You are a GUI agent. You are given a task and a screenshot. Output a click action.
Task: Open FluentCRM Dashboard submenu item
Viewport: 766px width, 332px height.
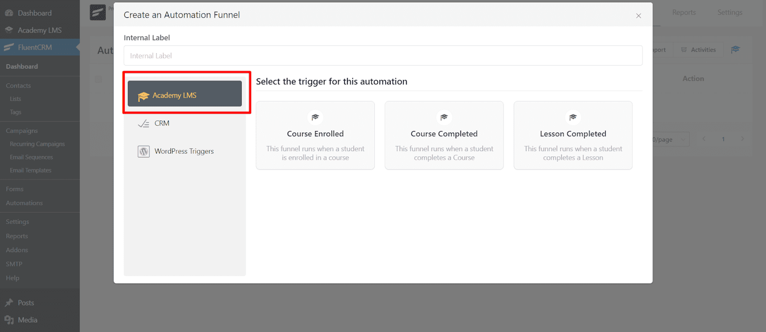click(x=22, y=66)
